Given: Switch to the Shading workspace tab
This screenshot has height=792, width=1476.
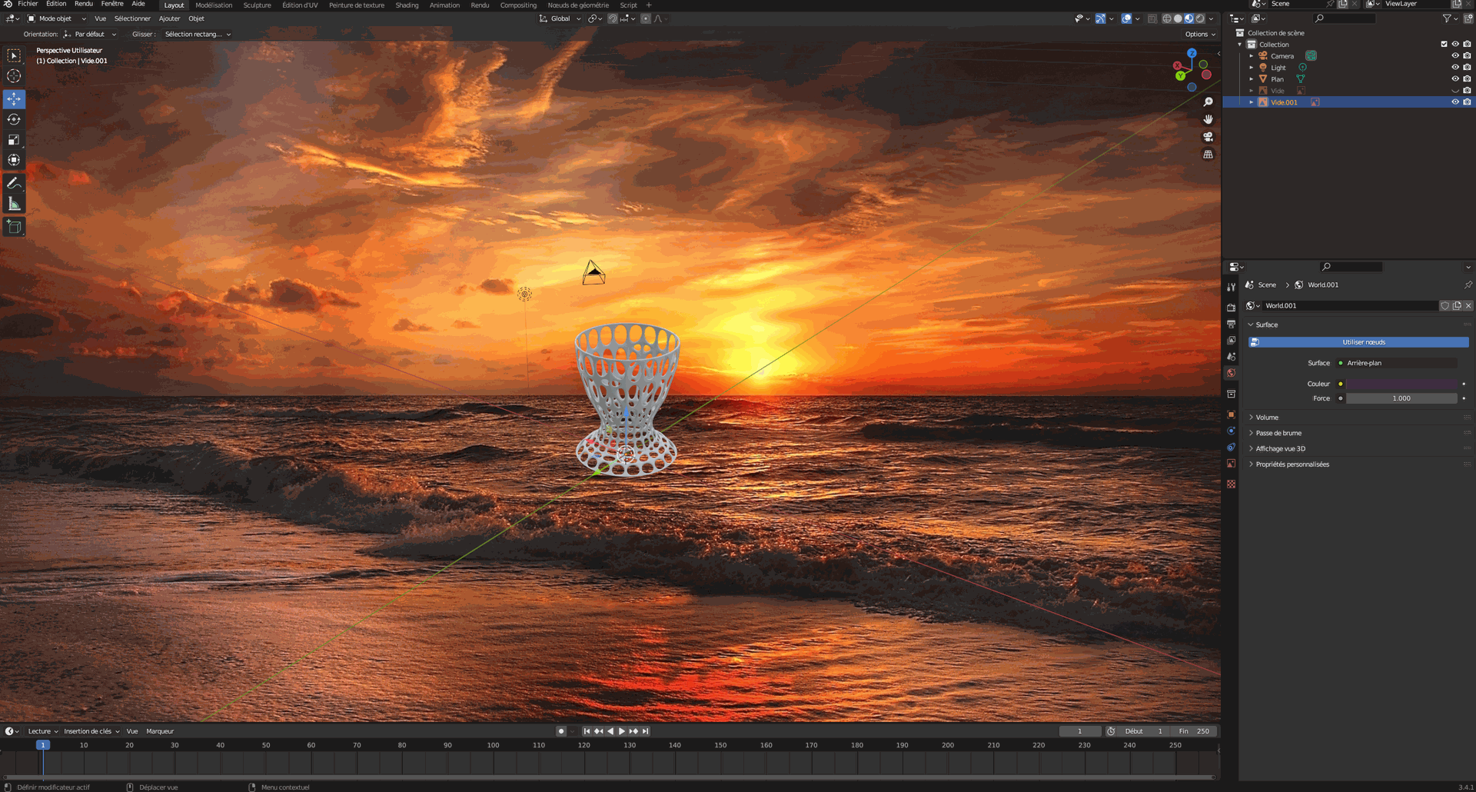Looking at the screenshot, I should click(x=407, y=5).
